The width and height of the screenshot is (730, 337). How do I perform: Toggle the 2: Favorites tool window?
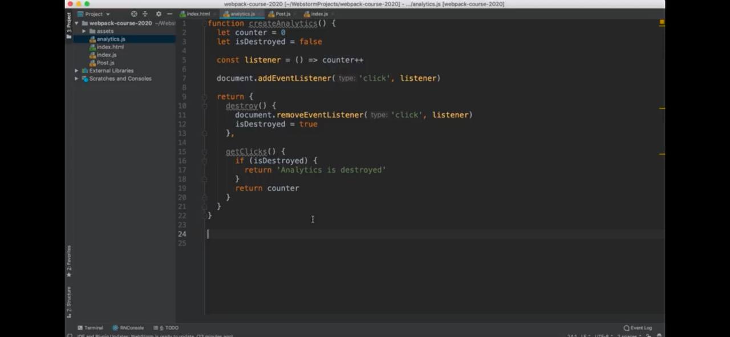[69, 261]
